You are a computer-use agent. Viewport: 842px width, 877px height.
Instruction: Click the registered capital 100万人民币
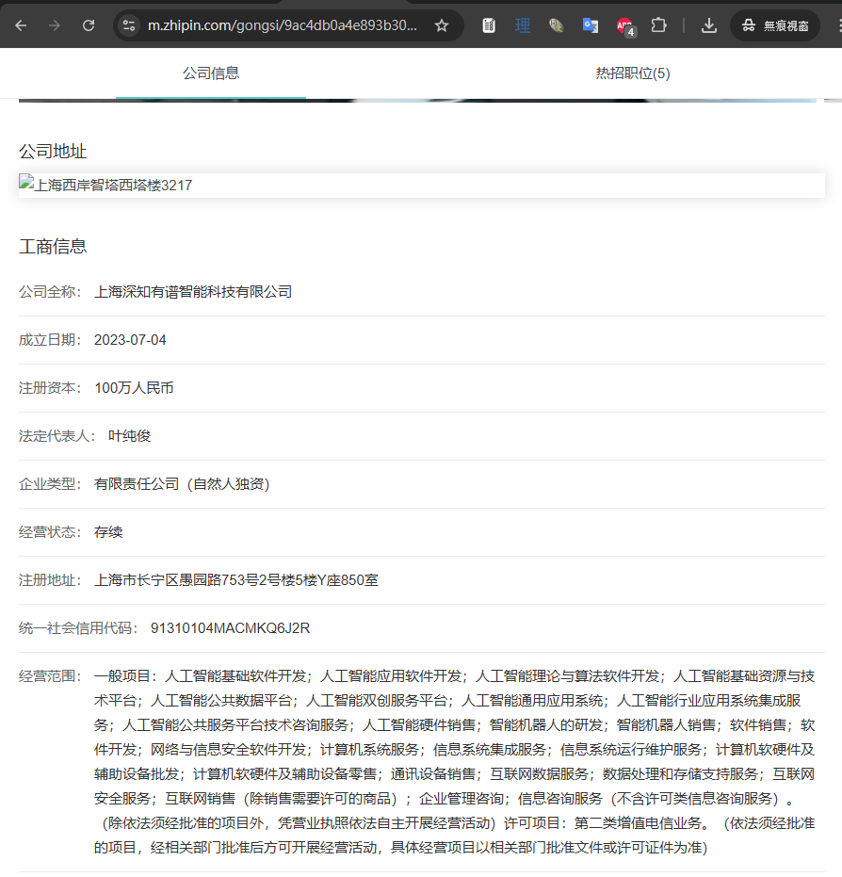(x=134, y=388)
